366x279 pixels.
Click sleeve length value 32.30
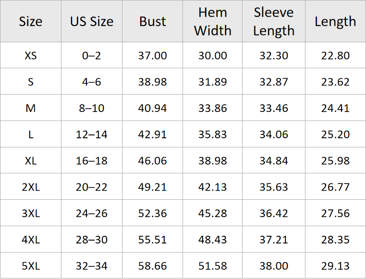pyautogui.click(x=274, y=56)
